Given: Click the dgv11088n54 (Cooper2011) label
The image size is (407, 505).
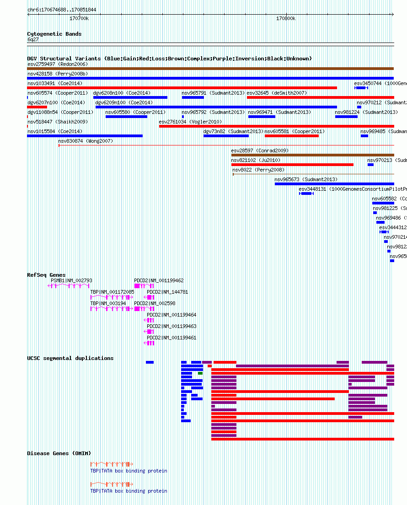Looking at the screenshot, I should click(x=60, y=113).
